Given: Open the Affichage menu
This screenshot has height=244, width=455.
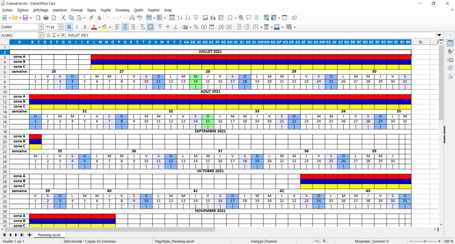Looking at the screenshot, I should (41, 10).
